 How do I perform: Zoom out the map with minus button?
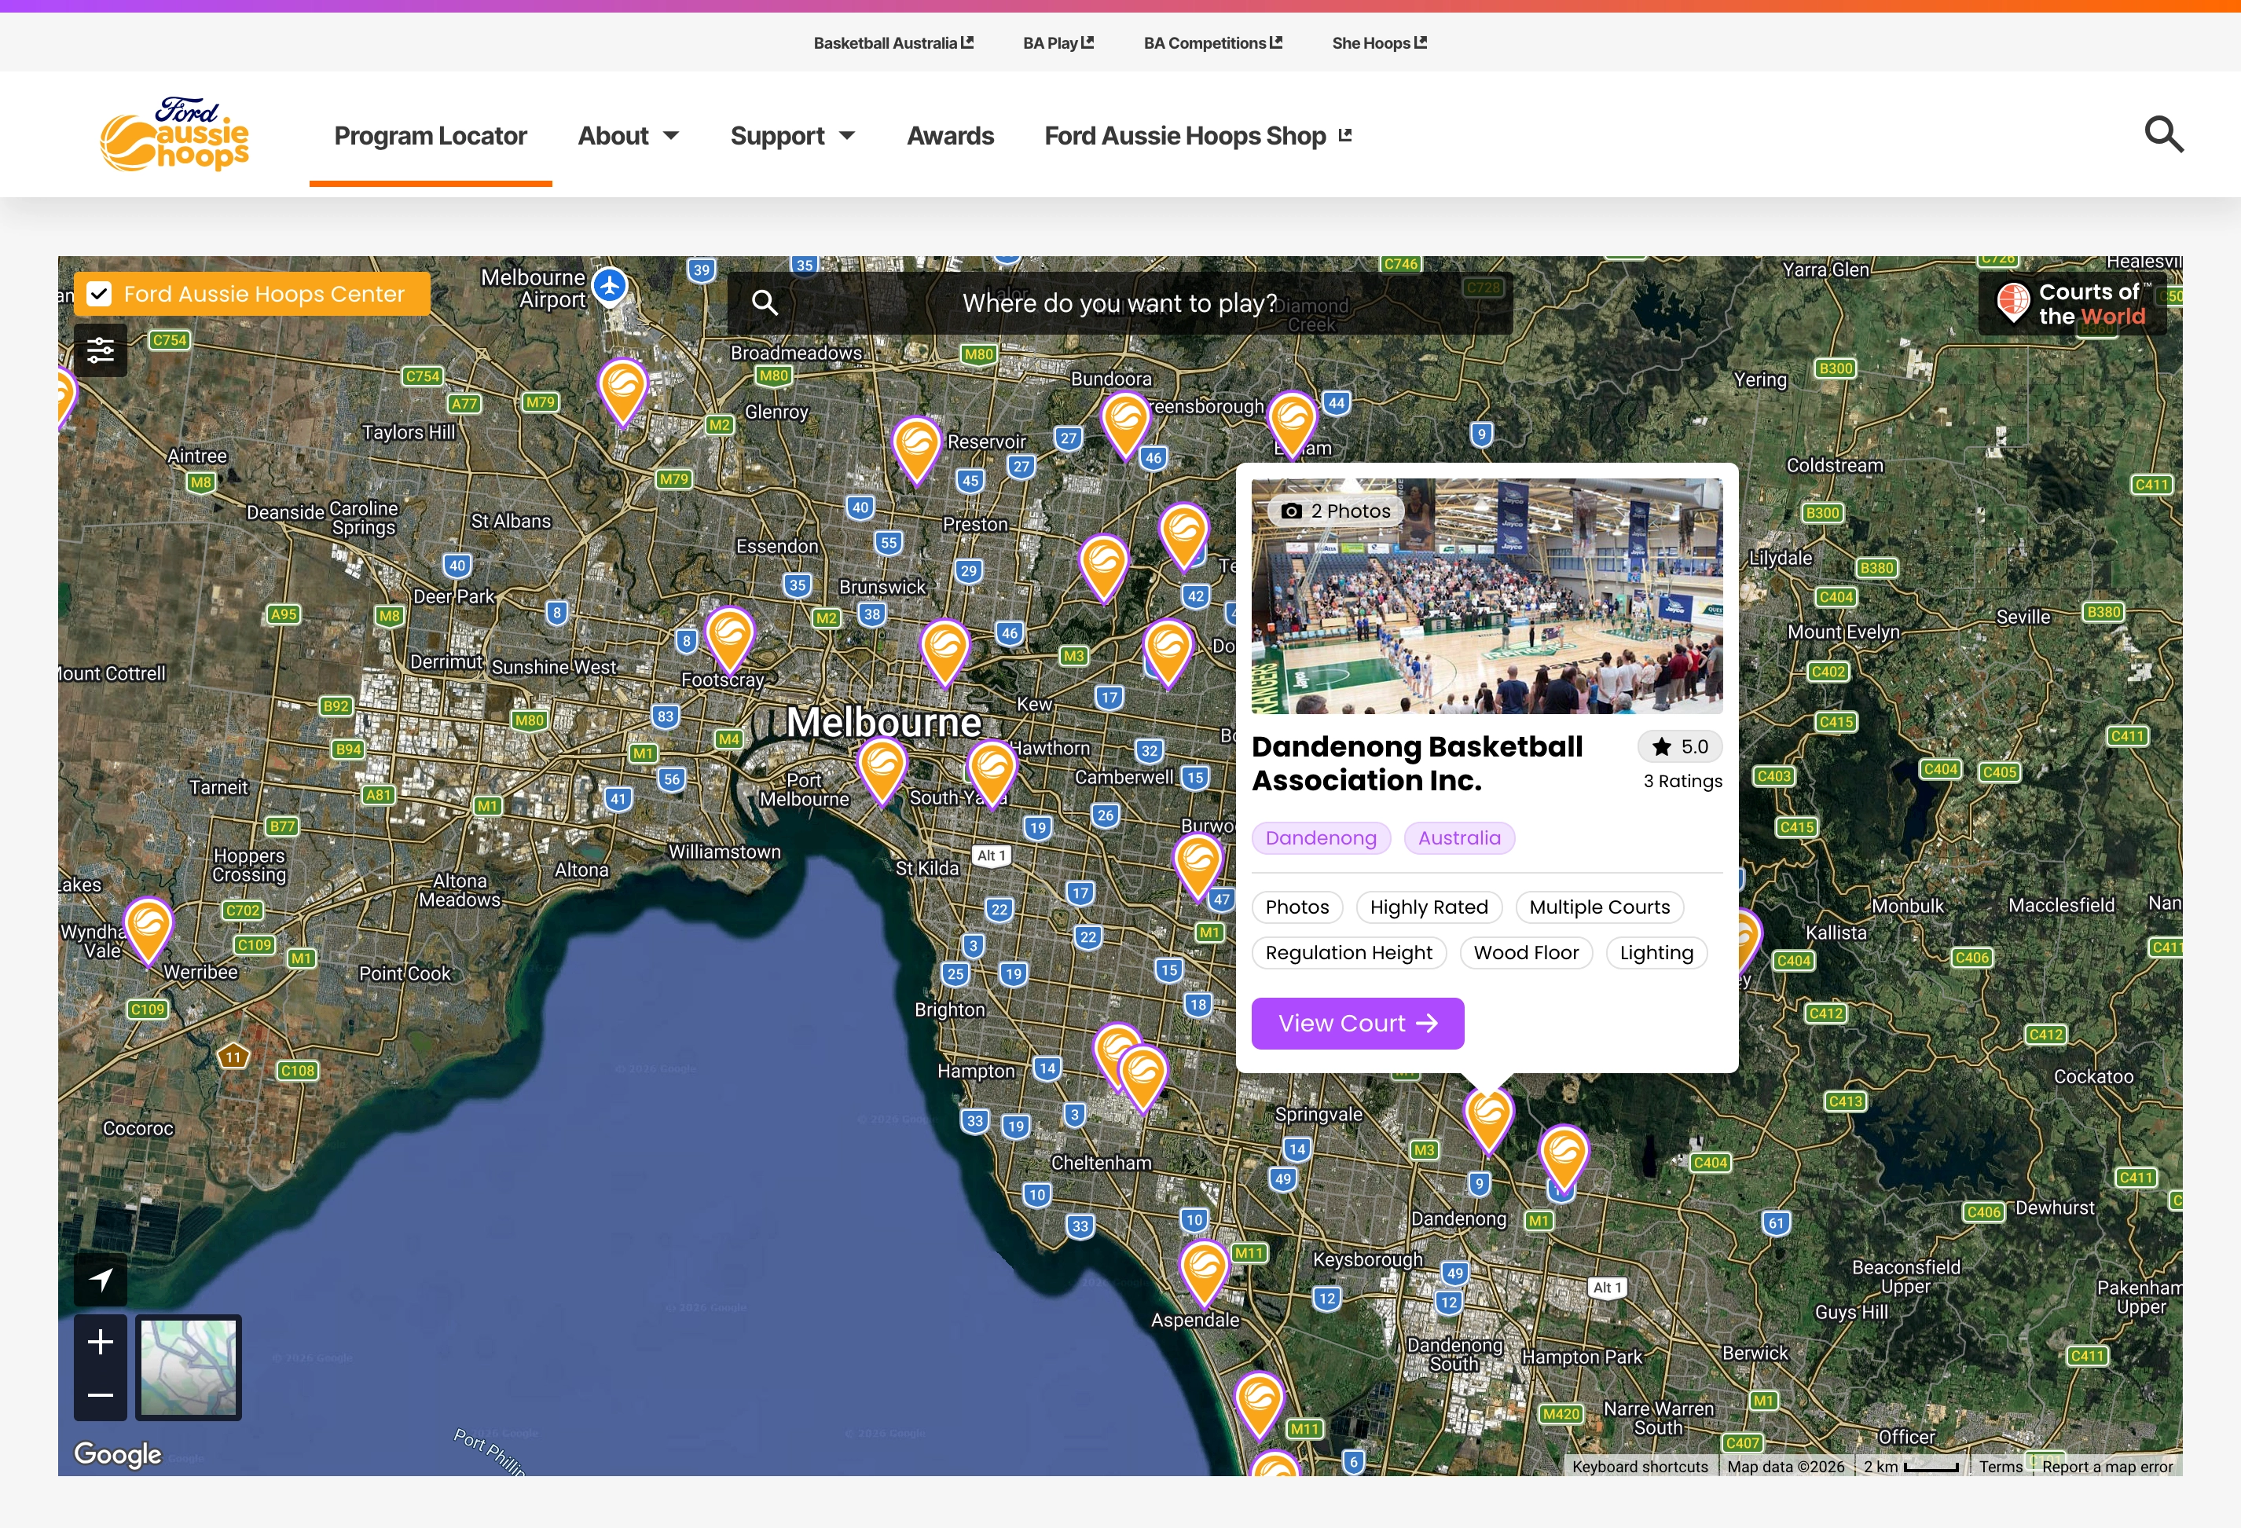(x=101, y=1394)
